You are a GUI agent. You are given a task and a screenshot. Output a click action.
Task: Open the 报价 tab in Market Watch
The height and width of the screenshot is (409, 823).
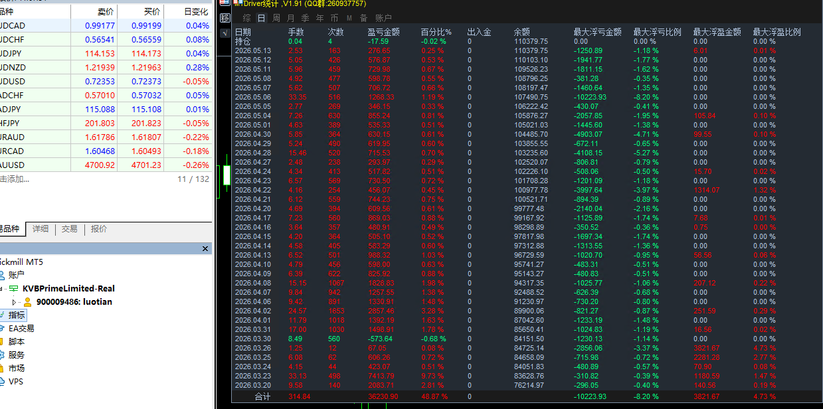[x=98, y=229]
